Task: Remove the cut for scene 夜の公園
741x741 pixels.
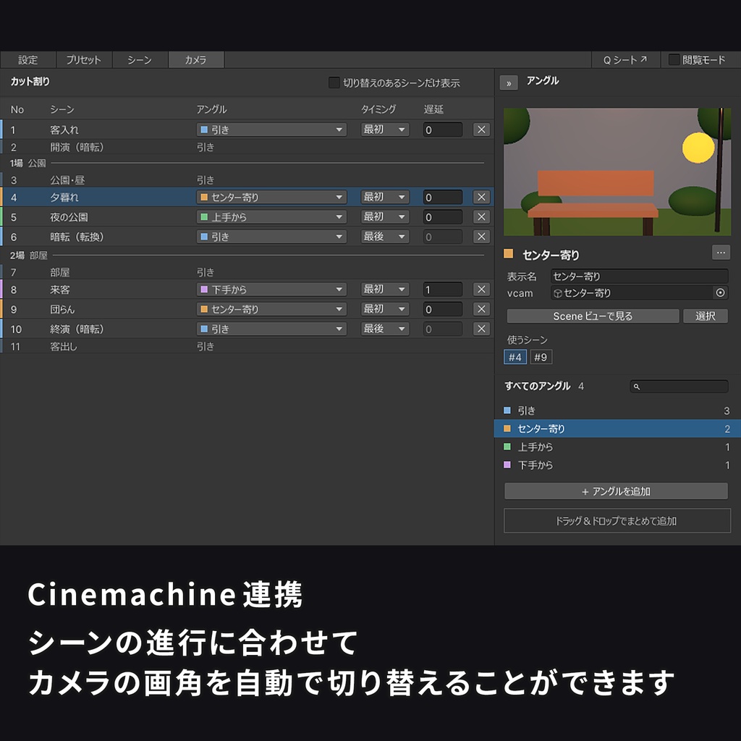Action: point(481,217)
